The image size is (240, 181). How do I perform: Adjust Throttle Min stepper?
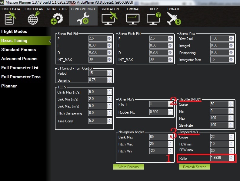pos(231,111)
